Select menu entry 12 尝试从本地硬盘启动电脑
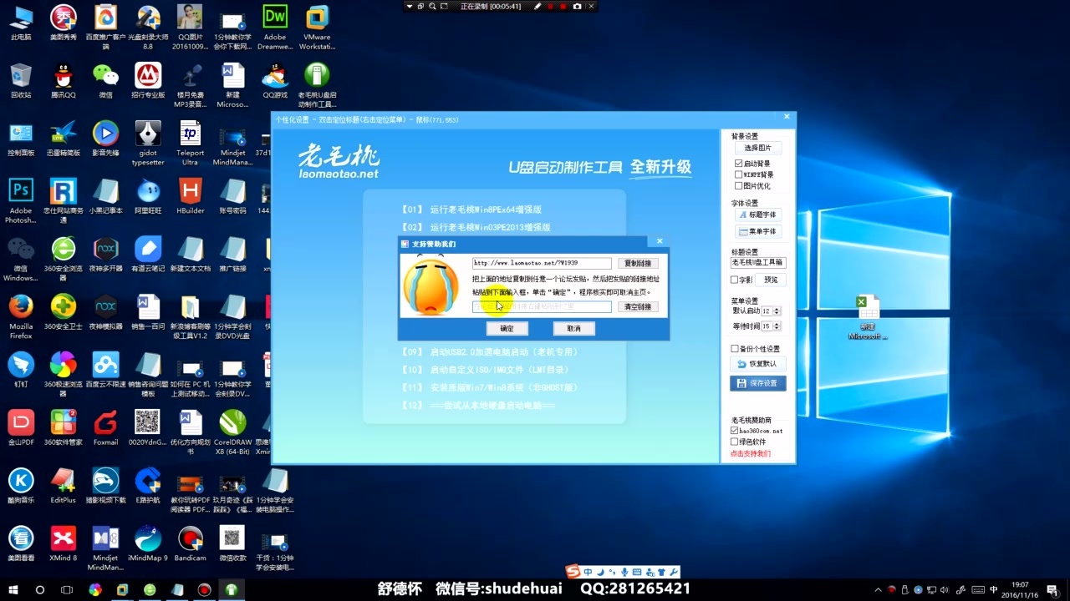The image size is (1070, 601). coord(478,405)
